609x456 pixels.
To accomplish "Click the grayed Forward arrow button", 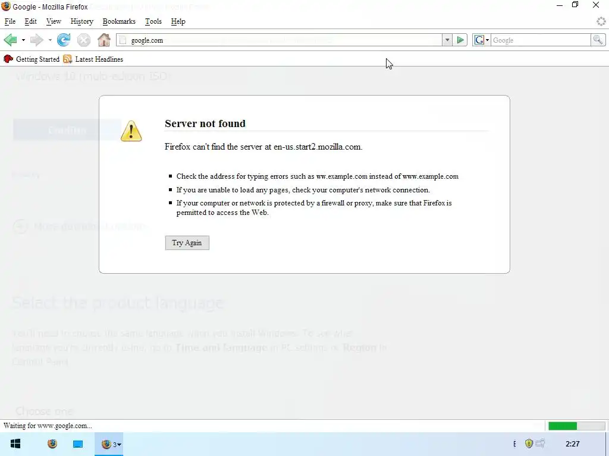I will pos(37,40).
